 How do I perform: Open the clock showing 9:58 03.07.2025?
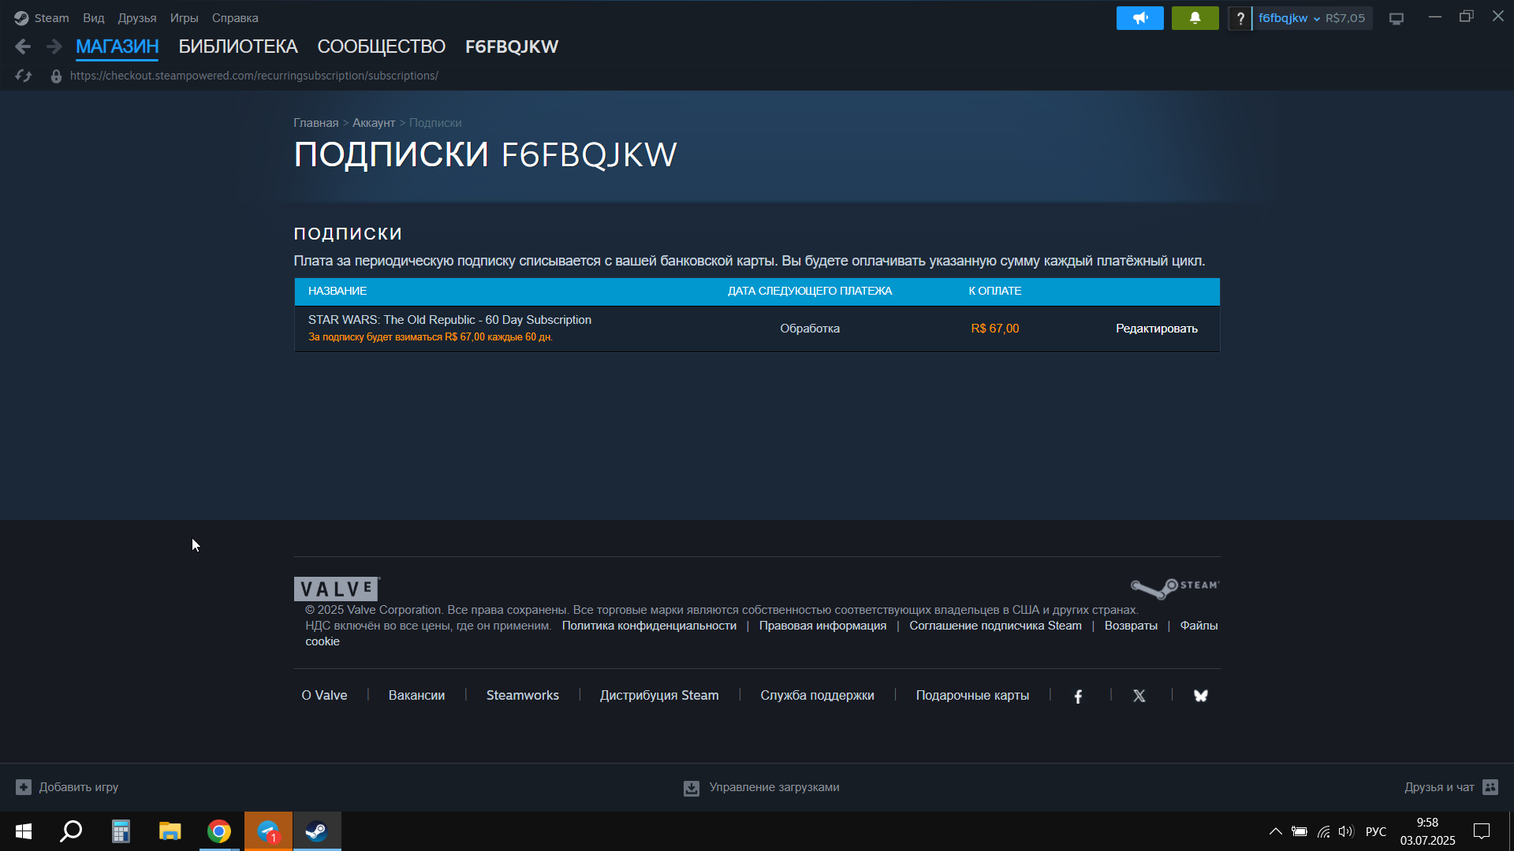[x=1428, y=831]
